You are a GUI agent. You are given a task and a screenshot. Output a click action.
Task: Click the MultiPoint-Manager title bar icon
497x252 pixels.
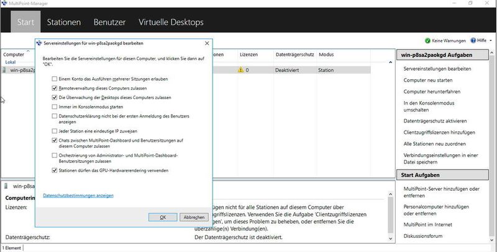pos(4,3)
